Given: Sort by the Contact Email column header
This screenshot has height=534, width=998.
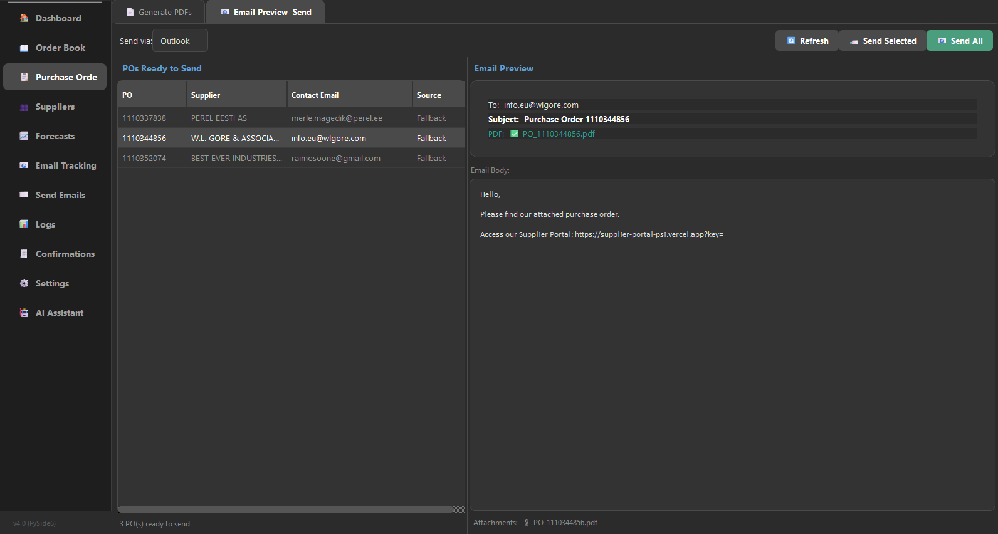Looking at the screenshot, I should [x=350, y=95].
